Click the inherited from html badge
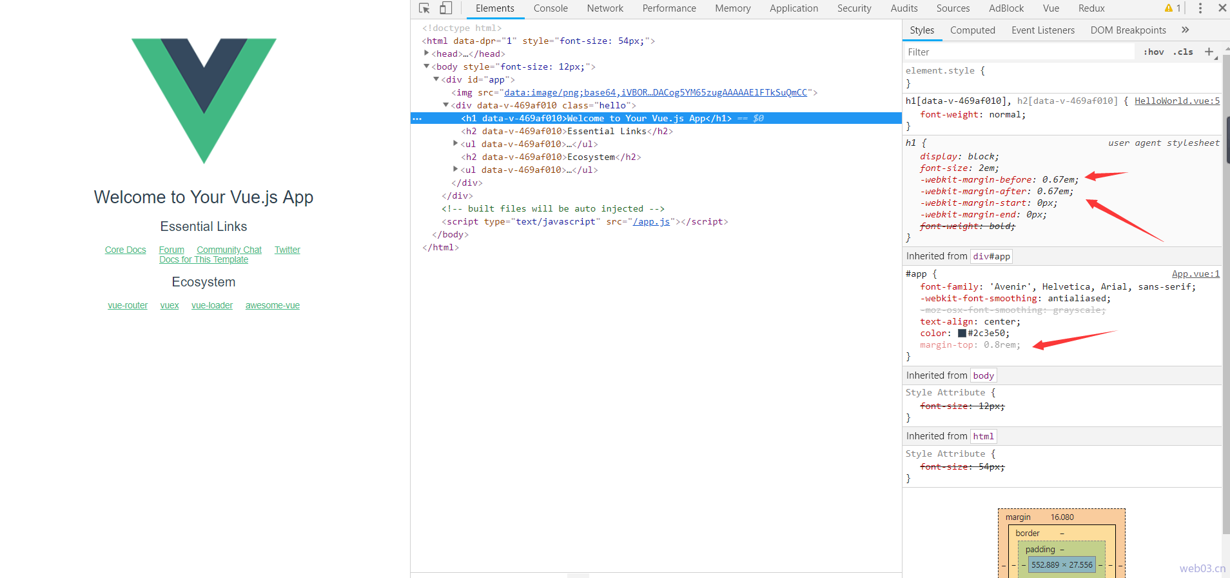Screen dimensions: 1230x578 [984, 436]
